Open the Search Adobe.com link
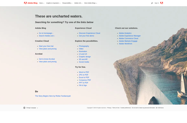The height and width of the screenshot is (123, 187). (47, 36)
